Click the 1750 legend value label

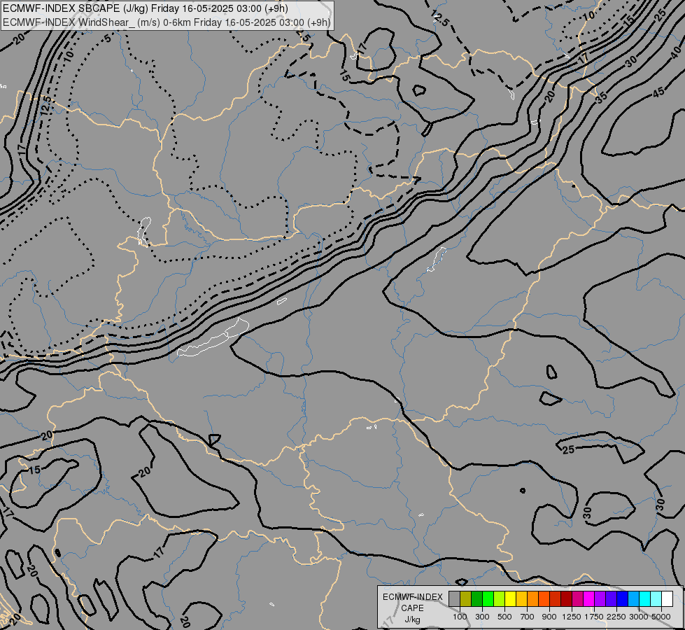594,617
